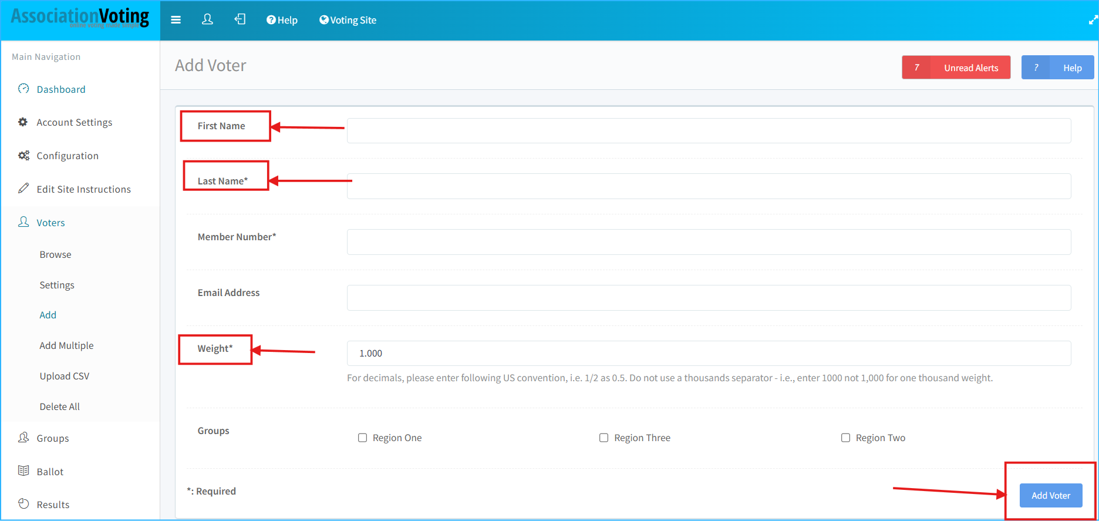1099x521 pixels.
Task: Open Upload CSV under Voters
Action: coord(65,376)
